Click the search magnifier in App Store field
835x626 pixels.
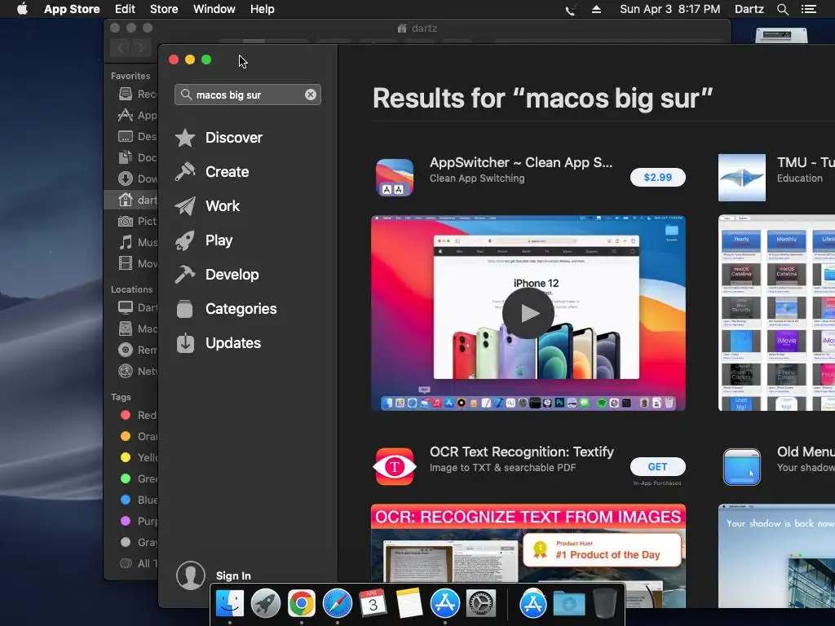(186, 95)
